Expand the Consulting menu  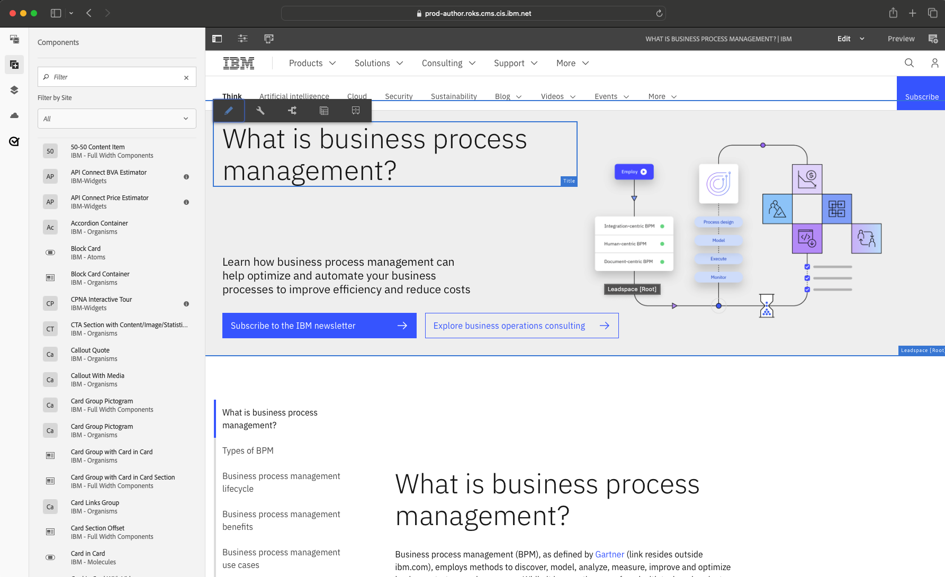(449, 63)
